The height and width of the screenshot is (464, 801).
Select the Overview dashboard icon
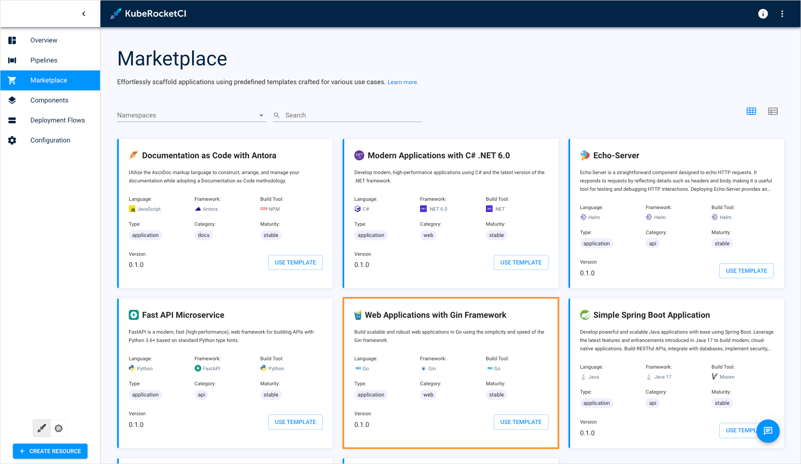12,40
